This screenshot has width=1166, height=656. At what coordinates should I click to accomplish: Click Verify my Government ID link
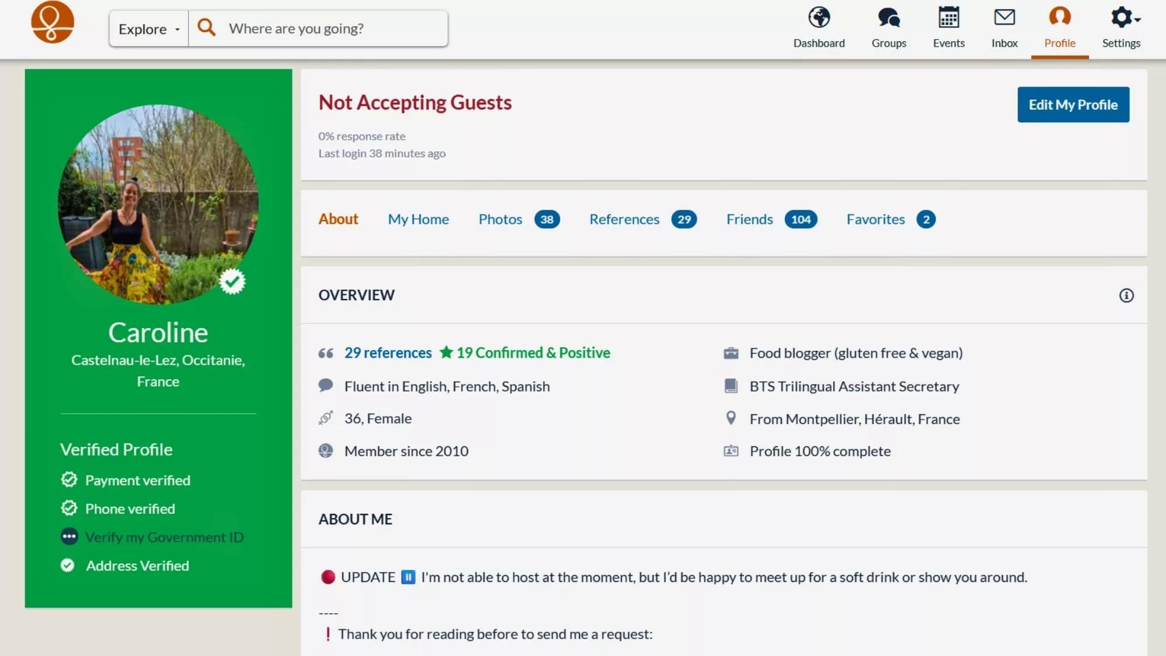[x=164, y=537]
